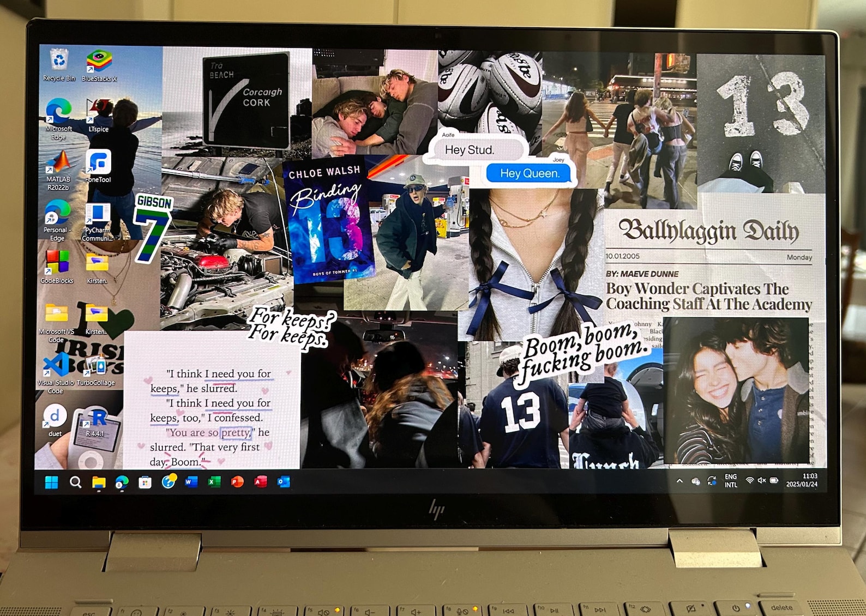Select the Kirsten. folder beside CodeBlocks
866x616 pixels.
[97, 269]
